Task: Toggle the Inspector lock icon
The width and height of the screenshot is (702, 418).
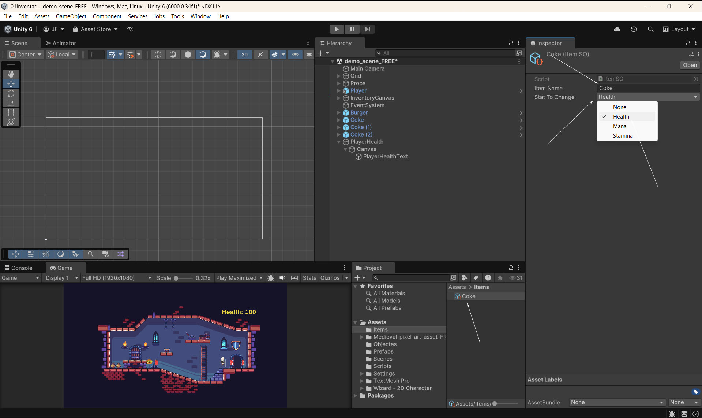Action: pos(688,43)
